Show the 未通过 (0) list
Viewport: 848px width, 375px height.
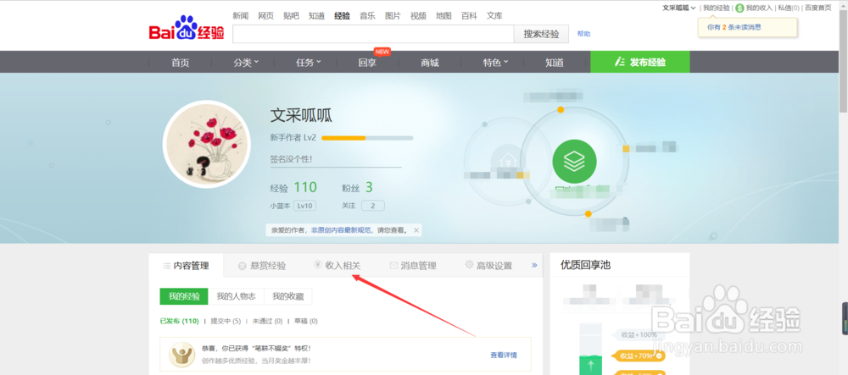pyautogui.click(x=267, y=321)
